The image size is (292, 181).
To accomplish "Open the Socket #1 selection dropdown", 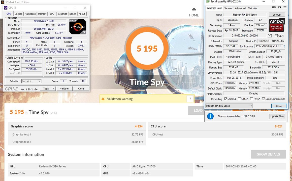I will pos(39,81).
